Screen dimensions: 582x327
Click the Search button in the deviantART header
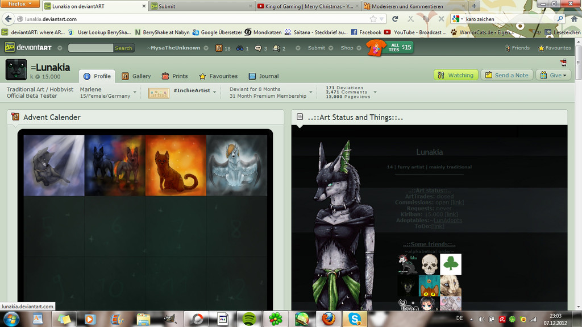click(x=123, y=48)
